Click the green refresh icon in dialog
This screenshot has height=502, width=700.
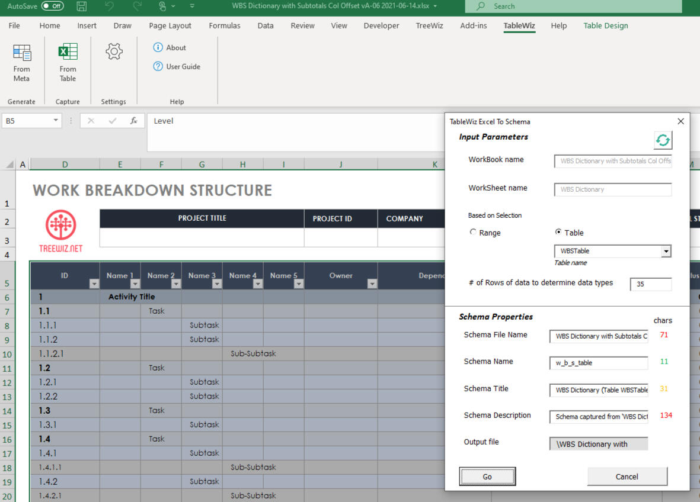tap(663, 140)
